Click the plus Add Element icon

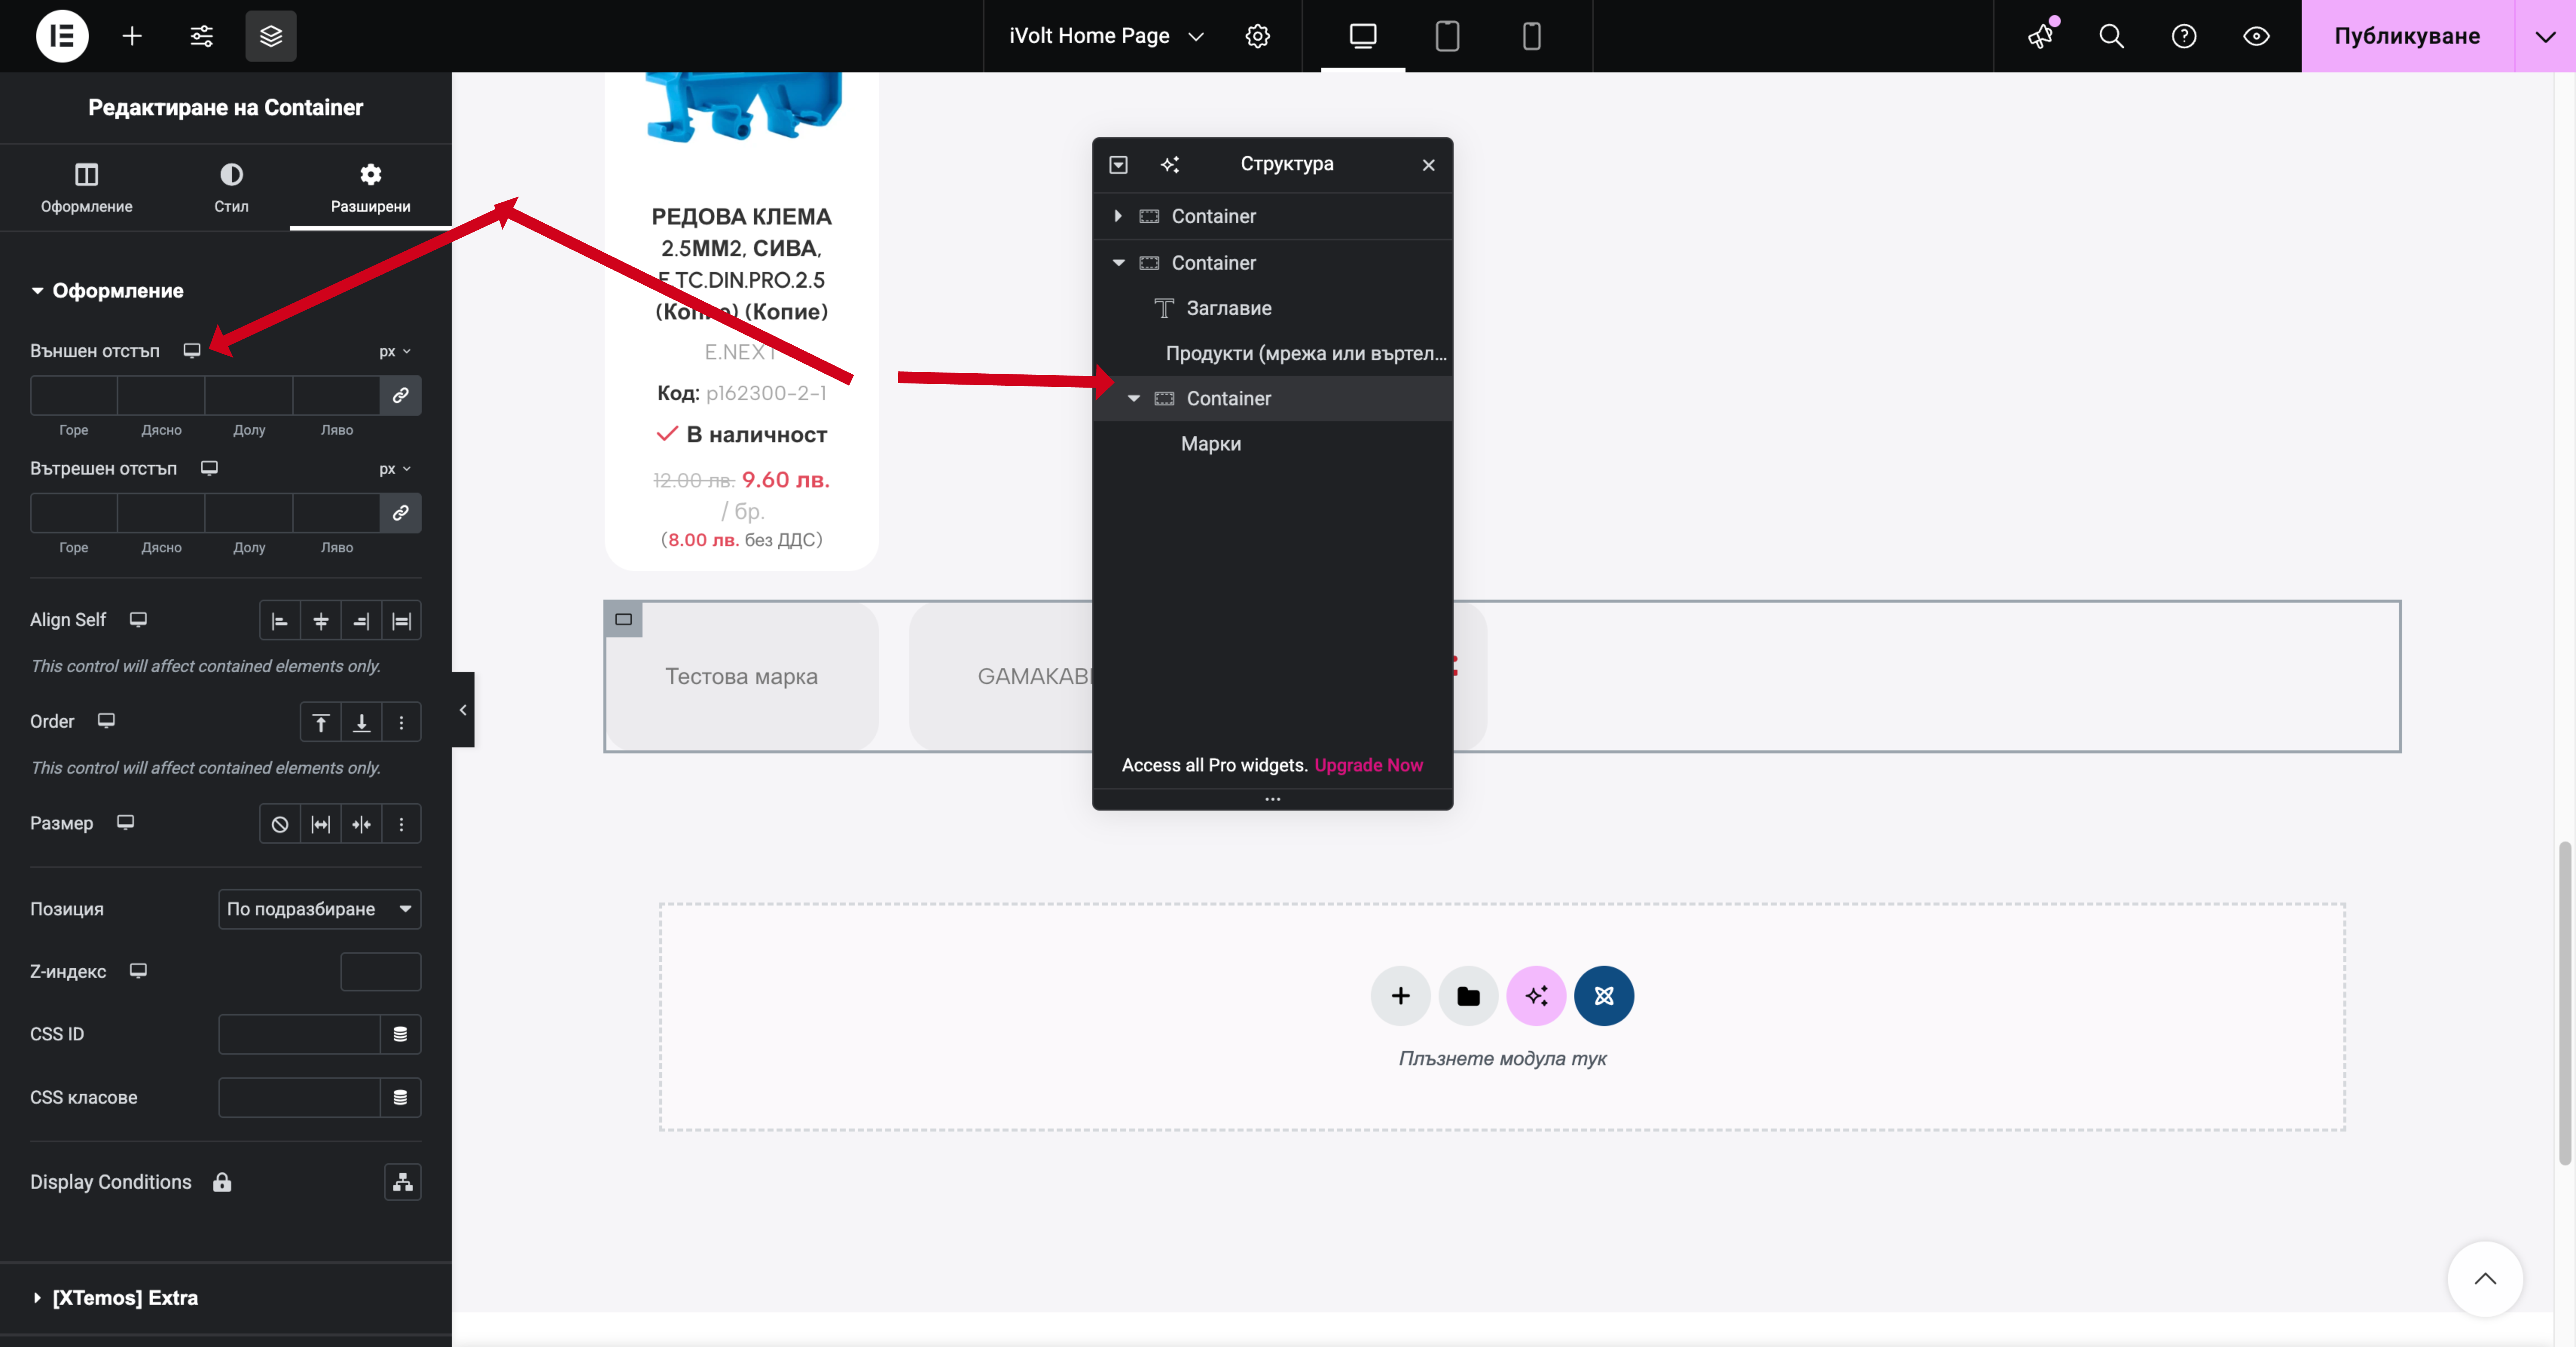pos(132,36)
